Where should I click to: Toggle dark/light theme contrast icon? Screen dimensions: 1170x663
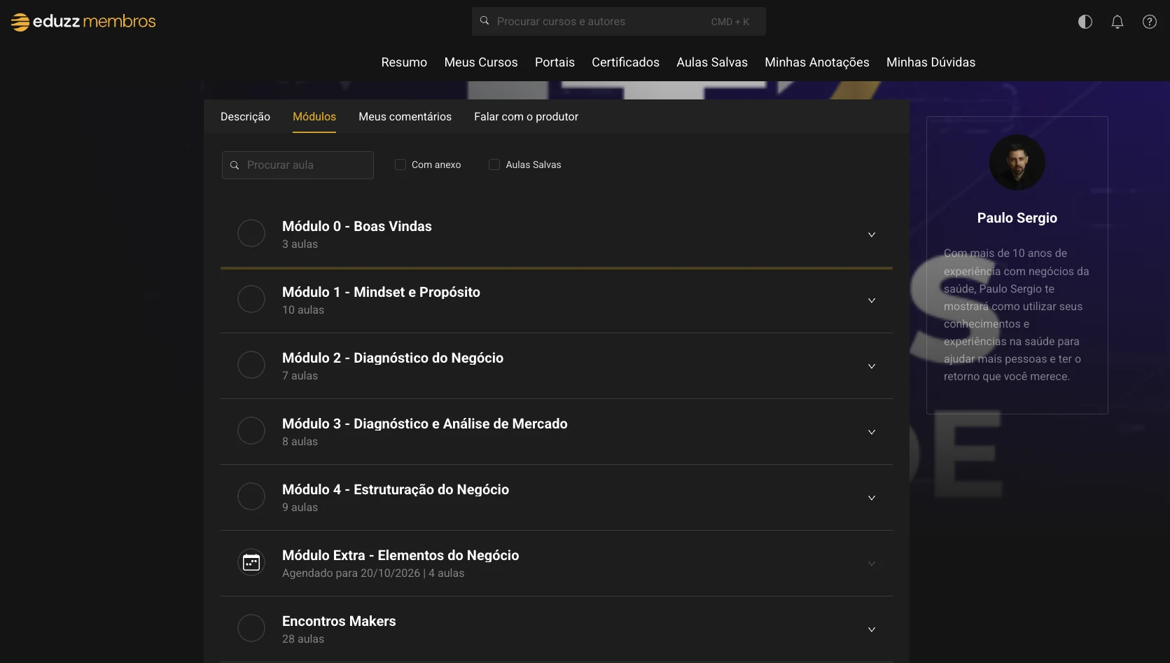pyautogui.click(x=1085, y=22)
